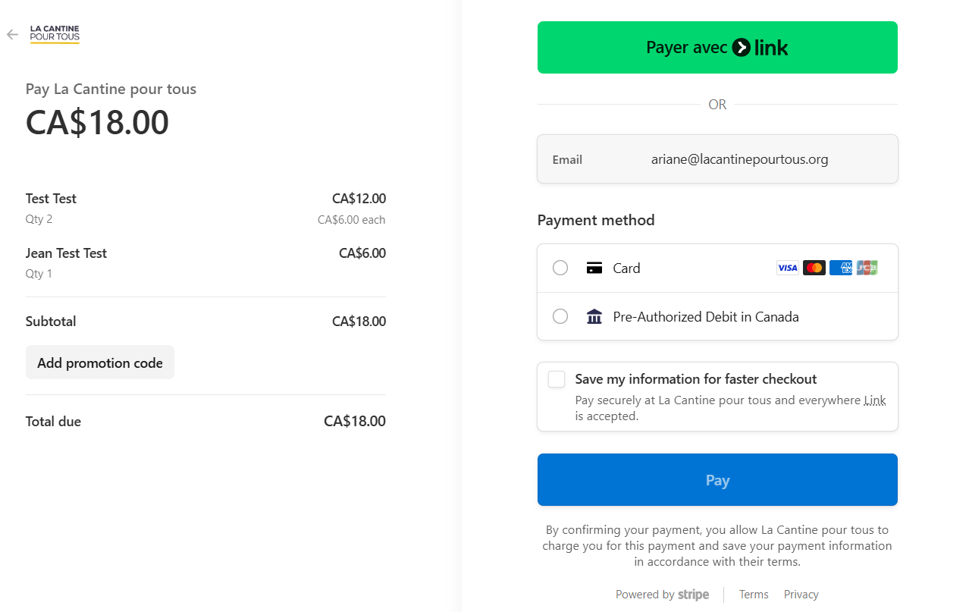
Task: Click the back arrow icon
Action: click(12, 34)
